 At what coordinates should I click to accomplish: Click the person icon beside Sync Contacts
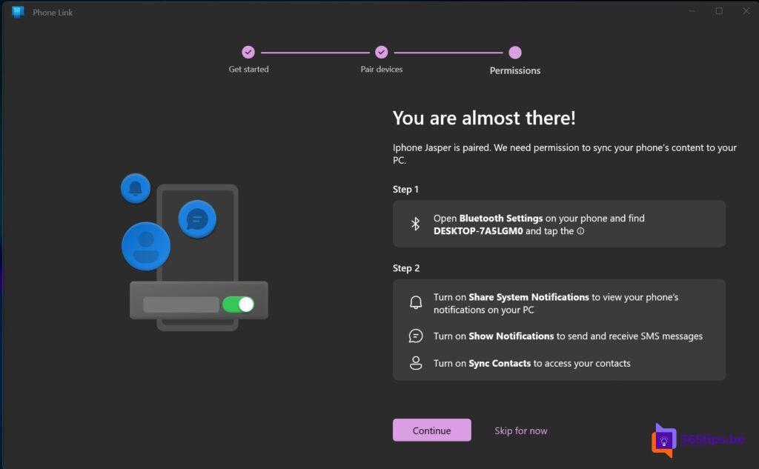416,363
